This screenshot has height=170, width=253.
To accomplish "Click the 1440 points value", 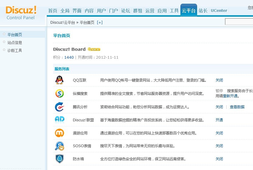I will point(69,57).
